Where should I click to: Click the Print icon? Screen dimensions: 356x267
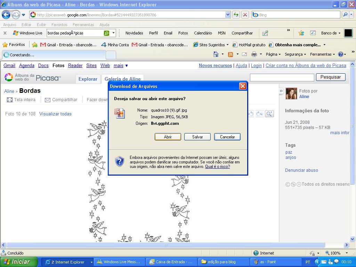[x=254, y=54]
